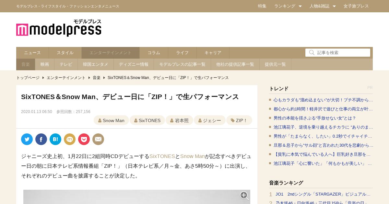This screenshot has height=204, width=389.
Task: Open trend item 池江璃花子「心に響いた」
Action: tap(323, 164)
